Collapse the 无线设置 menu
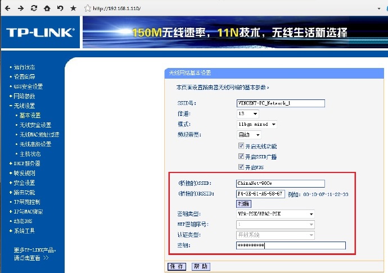 pos(24,106)
